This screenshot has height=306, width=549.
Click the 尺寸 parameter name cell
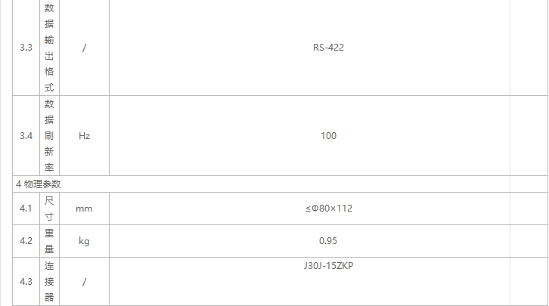[49, 209]
